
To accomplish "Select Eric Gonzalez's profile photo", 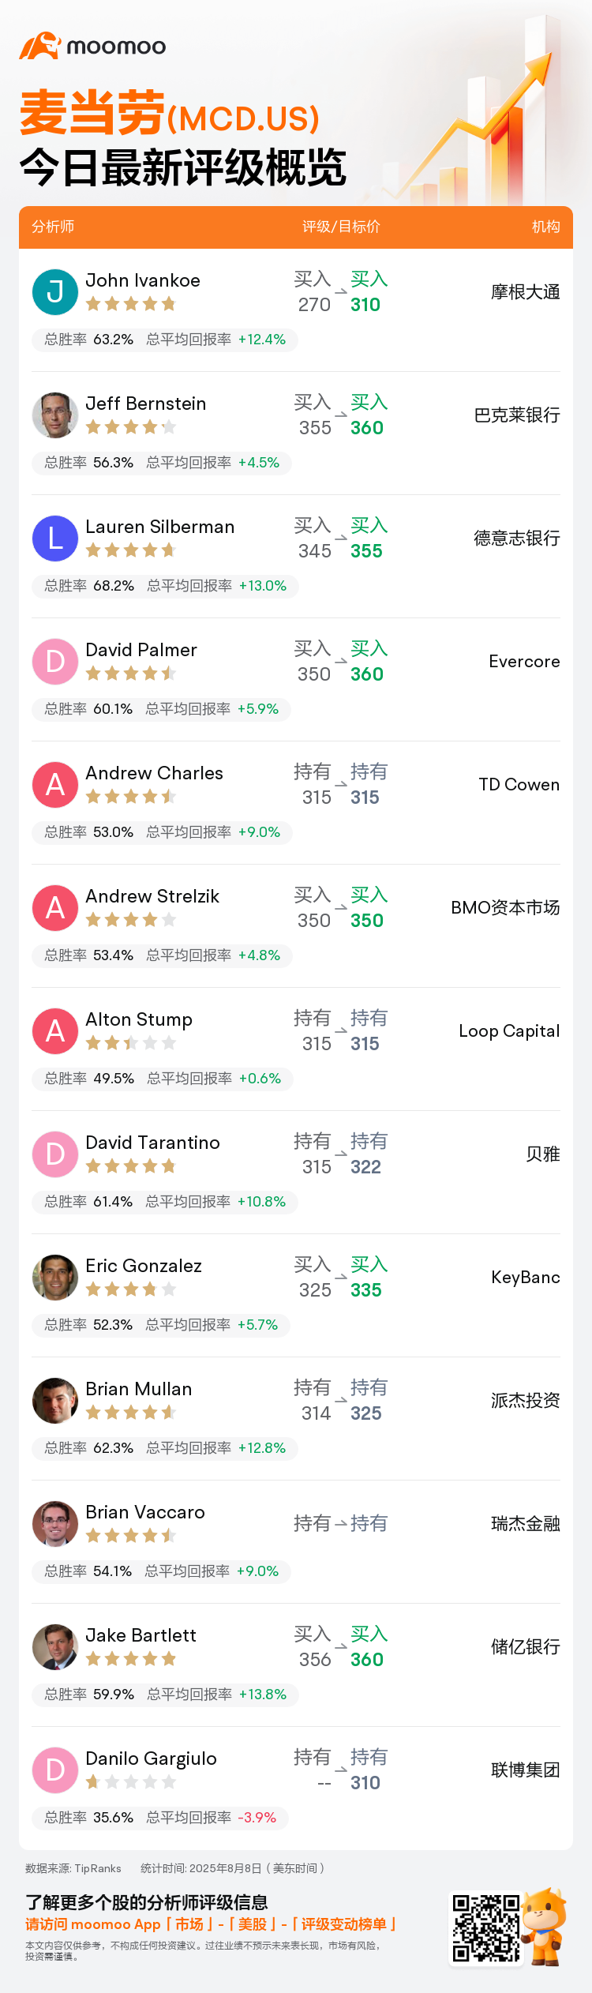I will [x=55, y=1278].
